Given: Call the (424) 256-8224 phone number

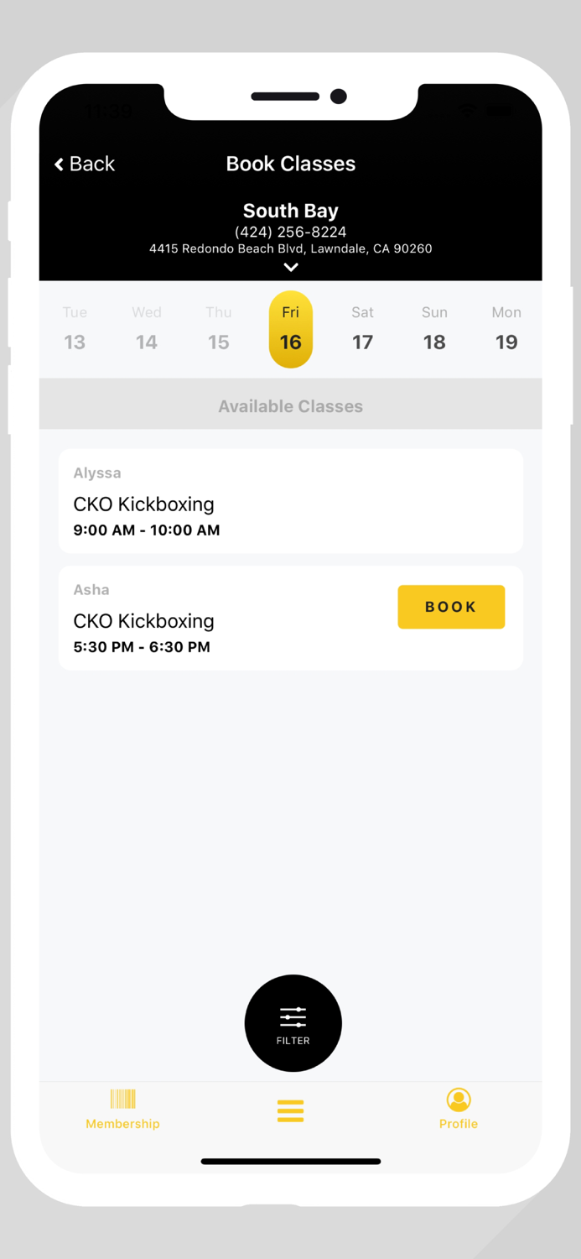Looking at the screenshot, I should pyautogui.click(x=290, y=232).
